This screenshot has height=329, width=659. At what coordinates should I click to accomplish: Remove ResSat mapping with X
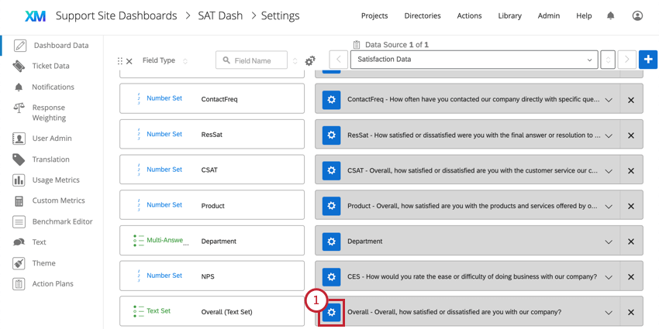631,135
